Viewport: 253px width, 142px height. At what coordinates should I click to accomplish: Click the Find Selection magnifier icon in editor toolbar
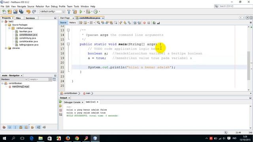(98, 23)
